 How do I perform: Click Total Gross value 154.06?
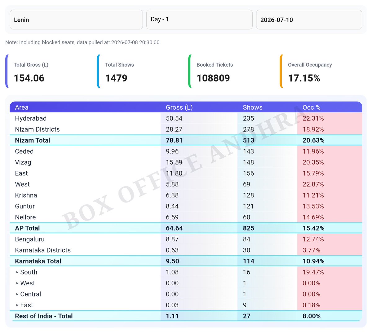pos(29,78)
